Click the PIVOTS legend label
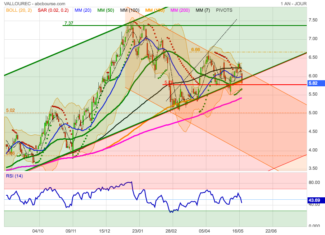This screenshot has width=325, height=235. (224, 10)
